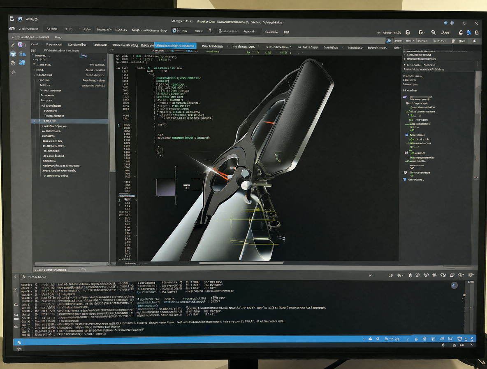
Task: Open the blue person icon in the top toolbar
Action: pos(468,32)
